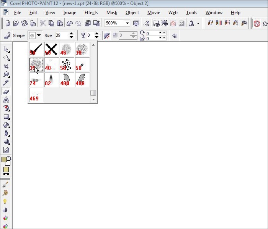Select the Text tool
The height and width of the screenshot is (229, 268).
[x=6, y=100]
